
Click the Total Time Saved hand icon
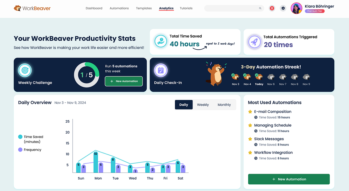161,41
